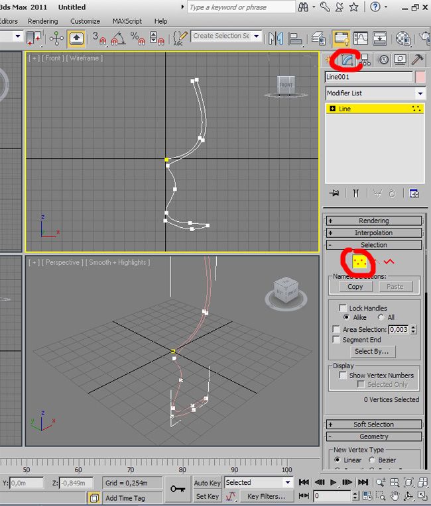Click the Set Key button

click(x=207, y=496)
